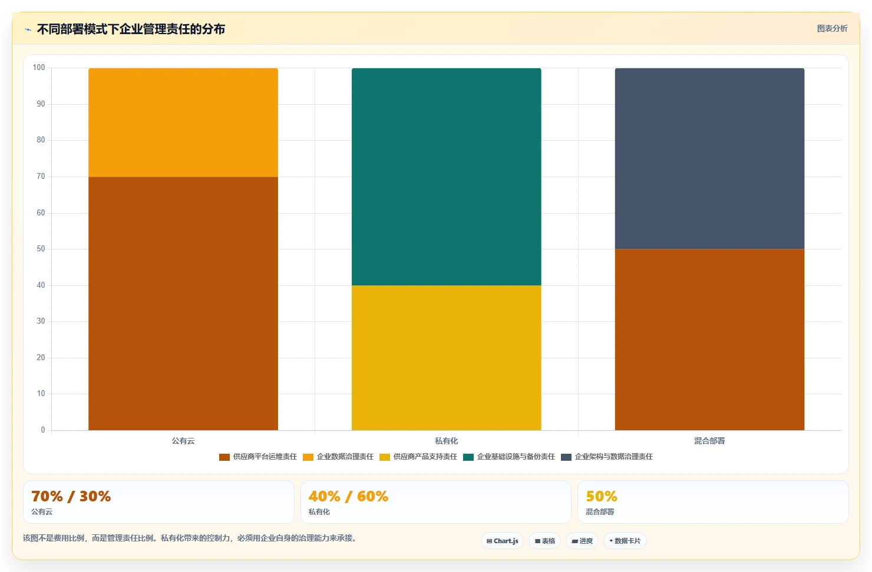
Task: Click the footnote starting with 该图不是费用比例
Action: point(191,538)
